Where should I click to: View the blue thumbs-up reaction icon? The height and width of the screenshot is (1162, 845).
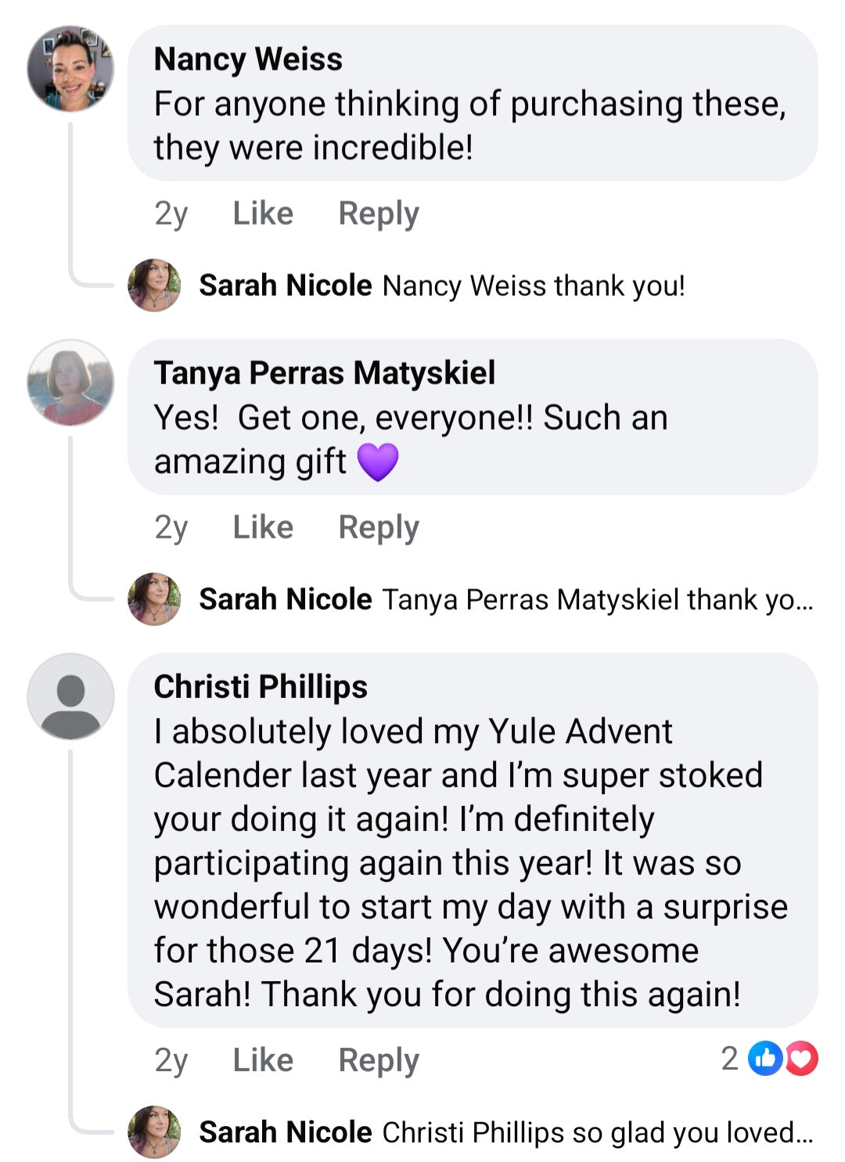pyautogui.click(x=765, y=1059)
